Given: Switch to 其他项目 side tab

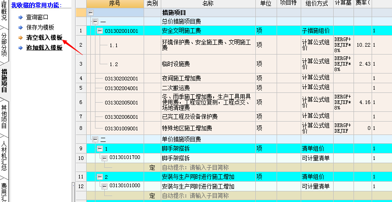Looking at the screenshot, I should (x=4, y=116).
